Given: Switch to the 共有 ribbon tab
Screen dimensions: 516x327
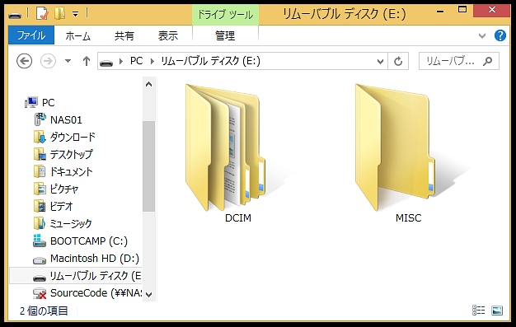Looking at the screenshot, I should click(124, 35).
